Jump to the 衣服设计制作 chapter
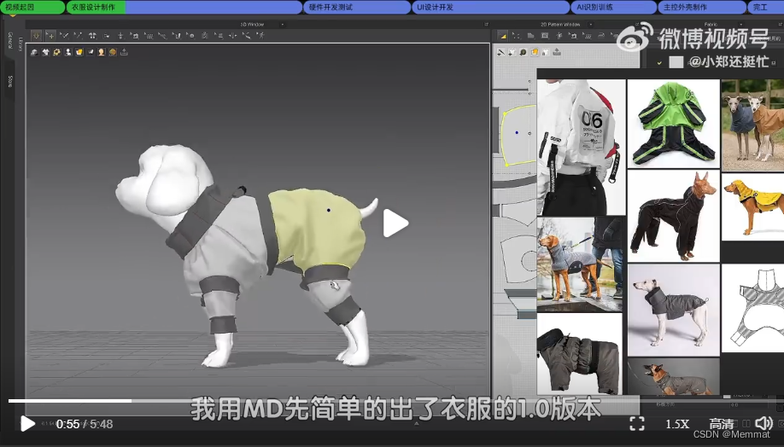Image resolution: width=784 pixels, height=447 pixels. tap(184, 7)
